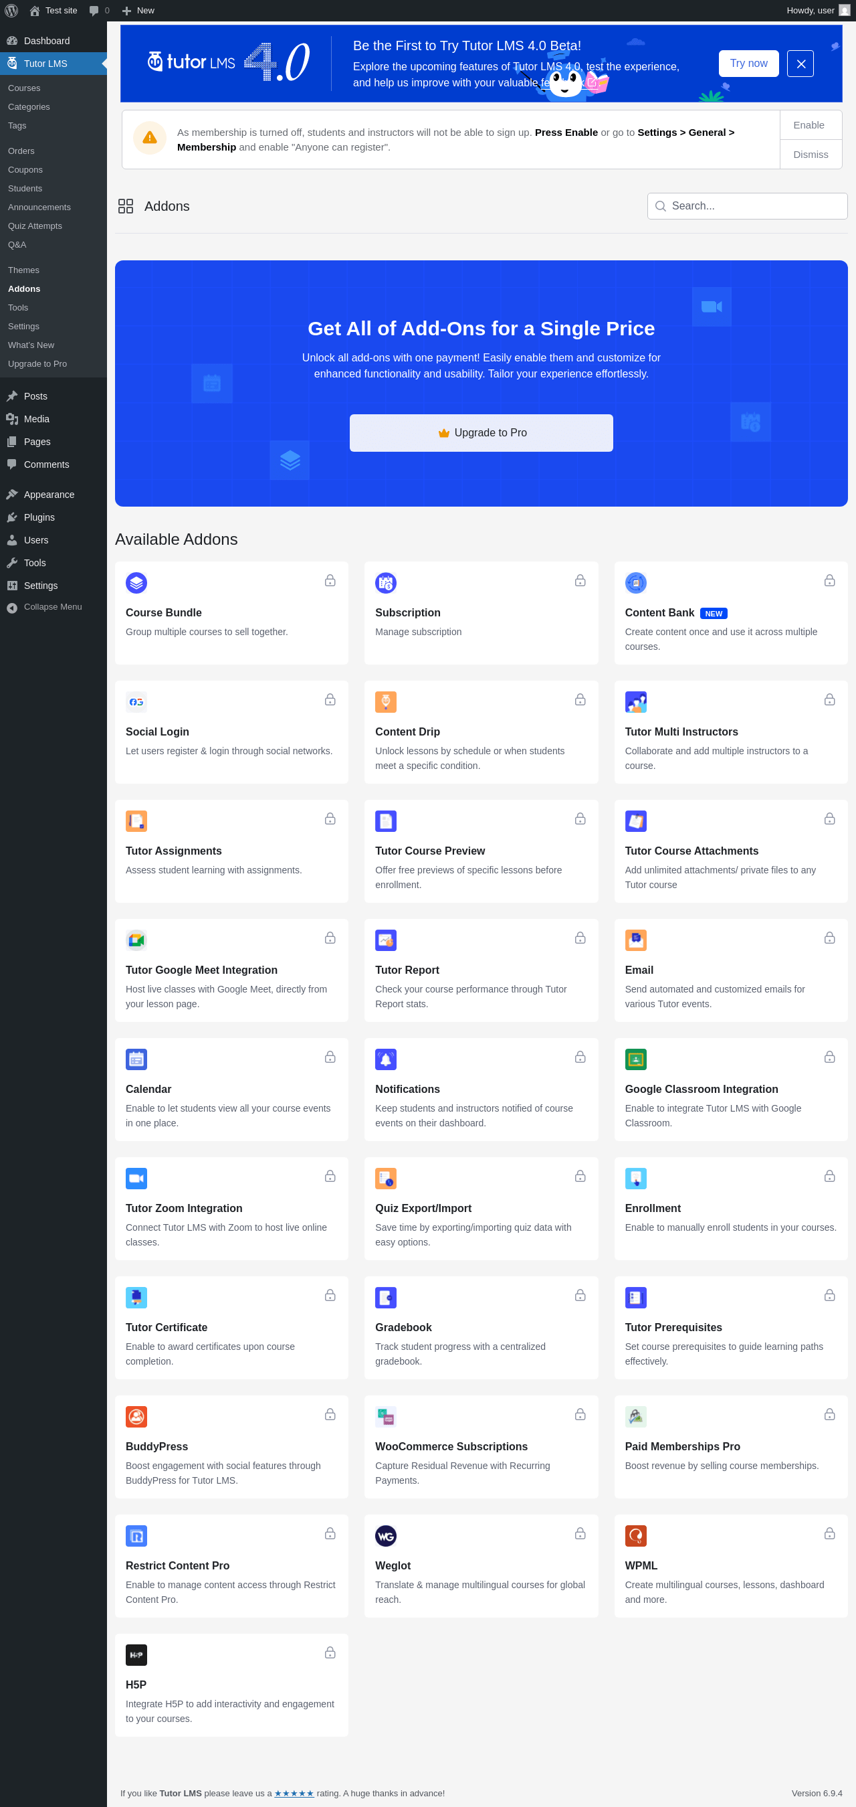Click the Restrict Content Pro icon

pos(136,1536)
